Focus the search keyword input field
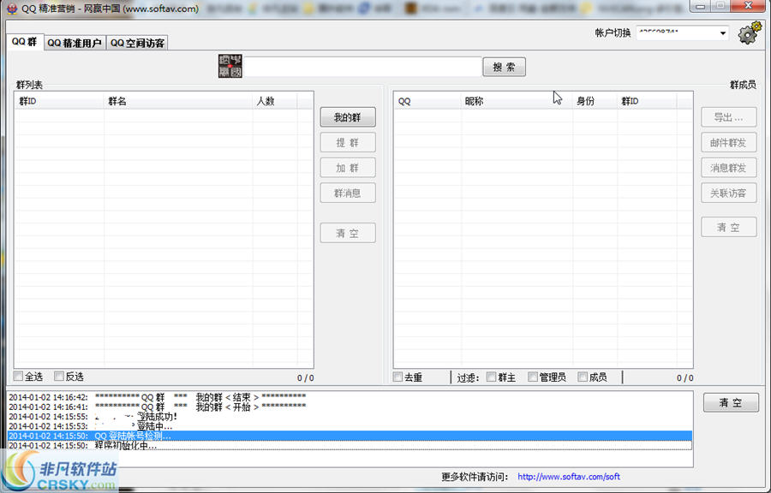Image resolution: width=771 pixels, height=493 pixels. coord(363,67)
